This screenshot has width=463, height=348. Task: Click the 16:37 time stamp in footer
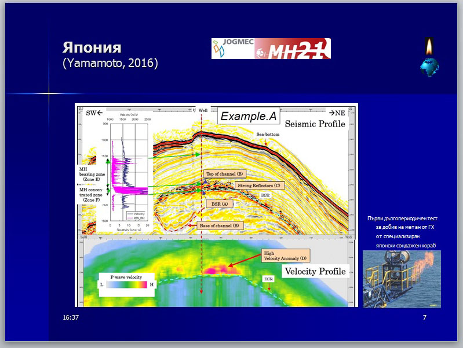point(71,318)
